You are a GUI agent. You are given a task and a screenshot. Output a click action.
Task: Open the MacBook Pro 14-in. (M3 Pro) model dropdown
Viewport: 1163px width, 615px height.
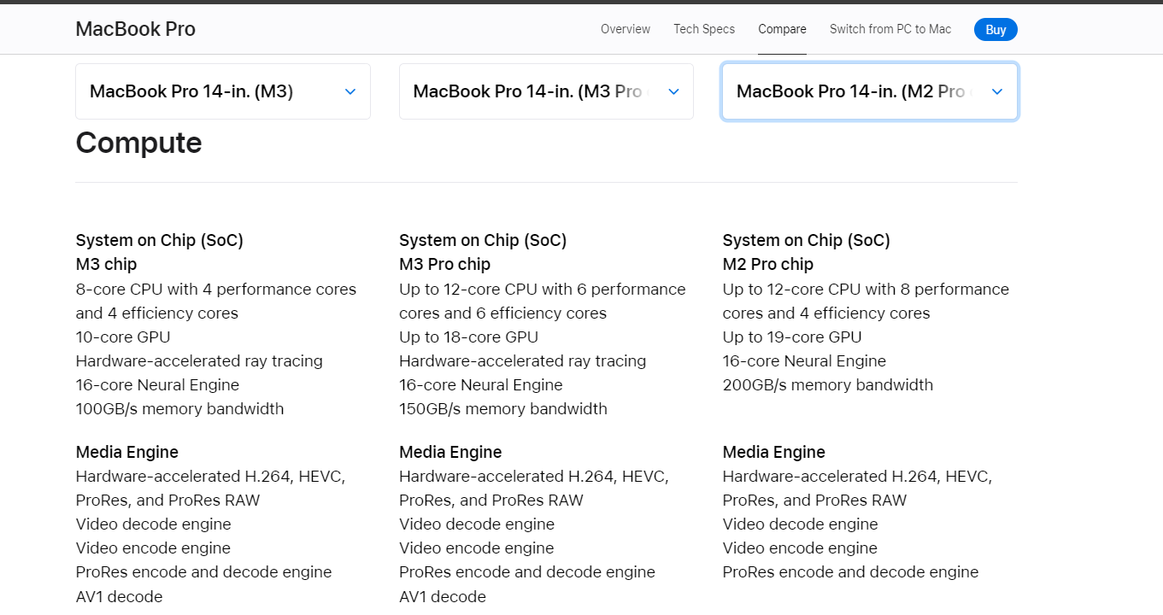point(546,91)
